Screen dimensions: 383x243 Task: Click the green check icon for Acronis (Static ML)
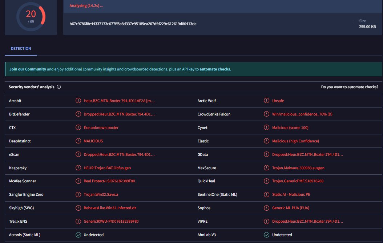(x=78, y=235)
